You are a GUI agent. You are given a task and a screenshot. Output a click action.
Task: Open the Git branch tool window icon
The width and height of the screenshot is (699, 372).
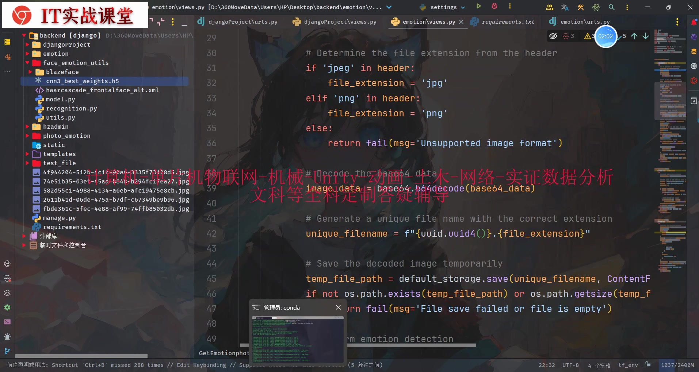click(x=7, y=351)
